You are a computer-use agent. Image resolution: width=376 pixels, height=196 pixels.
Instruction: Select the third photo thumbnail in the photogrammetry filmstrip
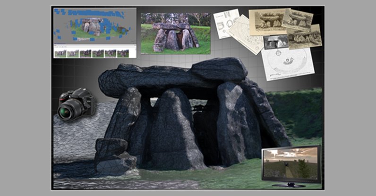click(x=85, y=53)
